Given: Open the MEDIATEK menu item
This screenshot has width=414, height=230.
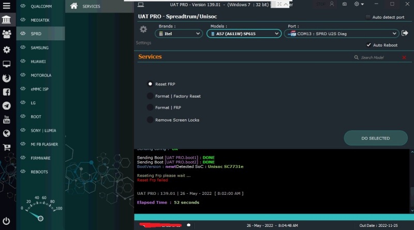Looking at the screenshot, I should click(40, 20).
